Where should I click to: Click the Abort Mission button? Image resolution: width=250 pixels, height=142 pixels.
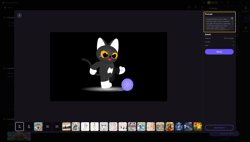point(219,128)
